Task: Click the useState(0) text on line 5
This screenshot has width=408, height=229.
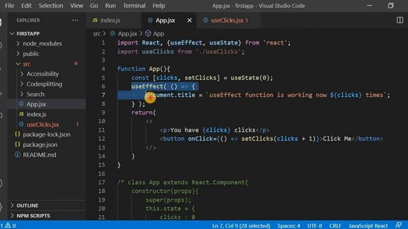Action: tap(251, 78)
